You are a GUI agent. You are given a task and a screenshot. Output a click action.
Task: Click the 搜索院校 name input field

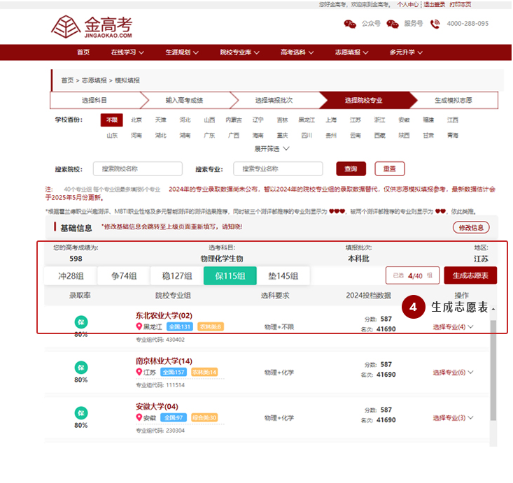[x=137, y=168]
